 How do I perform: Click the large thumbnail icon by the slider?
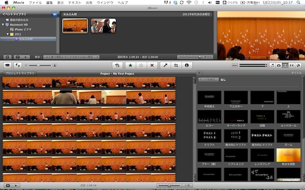55,65
